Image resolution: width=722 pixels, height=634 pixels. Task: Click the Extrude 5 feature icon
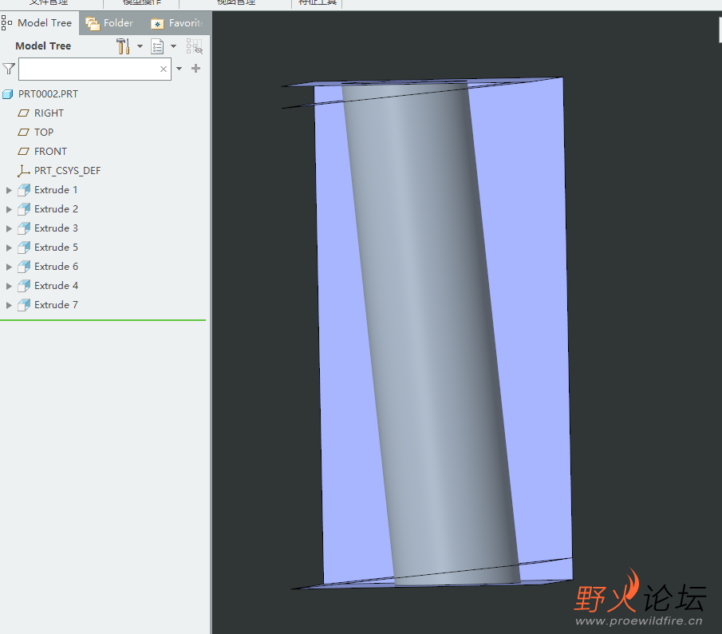(x=24, y=248)
